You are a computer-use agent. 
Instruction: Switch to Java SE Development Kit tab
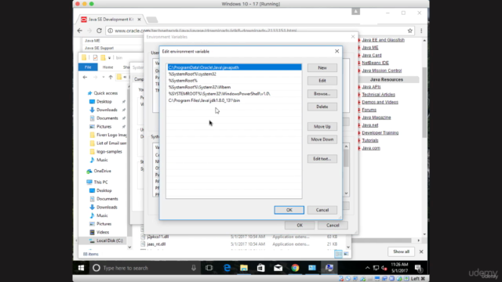111,20
